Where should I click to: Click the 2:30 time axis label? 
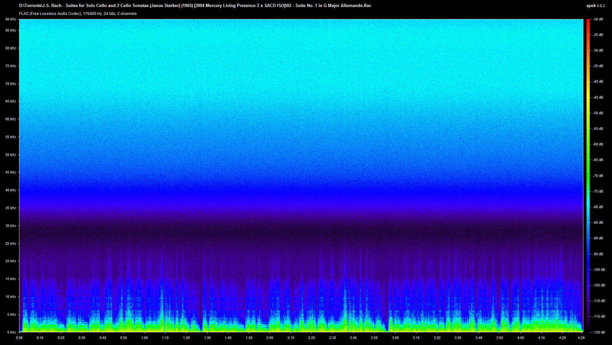coord(332,338)
